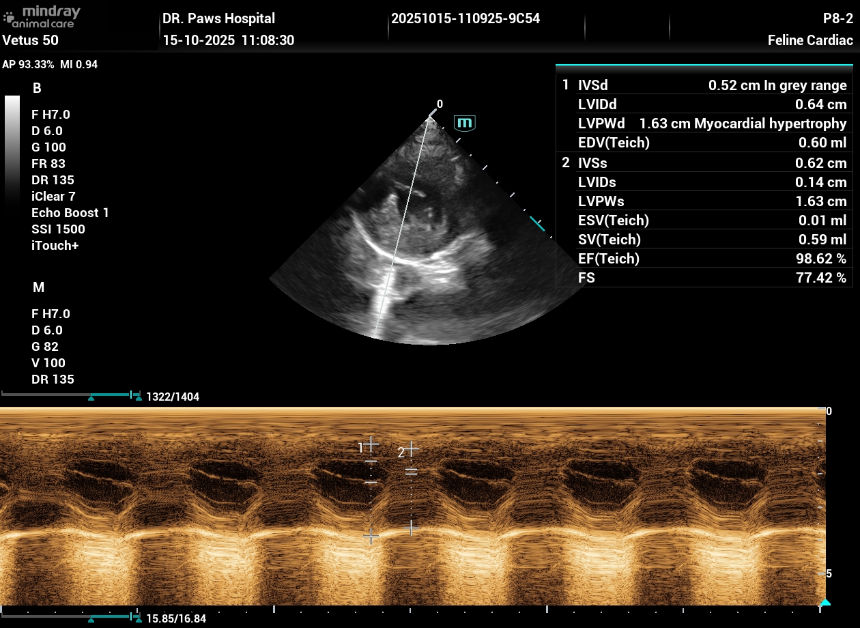Click the frame cine slider showing 1322/1404
Screen dimensions: 860x628
(70, 395)
